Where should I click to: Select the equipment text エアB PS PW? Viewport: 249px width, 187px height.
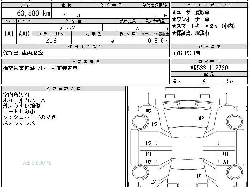[186, 53]
